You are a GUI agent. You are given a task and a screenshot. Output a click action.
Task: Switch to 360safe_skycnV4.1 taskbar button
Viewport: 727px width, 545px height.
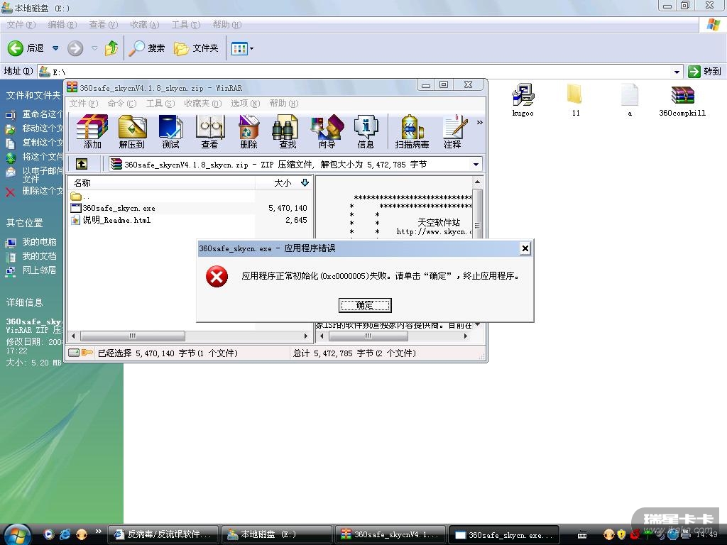pyautogui.click(x=390, y=534)
